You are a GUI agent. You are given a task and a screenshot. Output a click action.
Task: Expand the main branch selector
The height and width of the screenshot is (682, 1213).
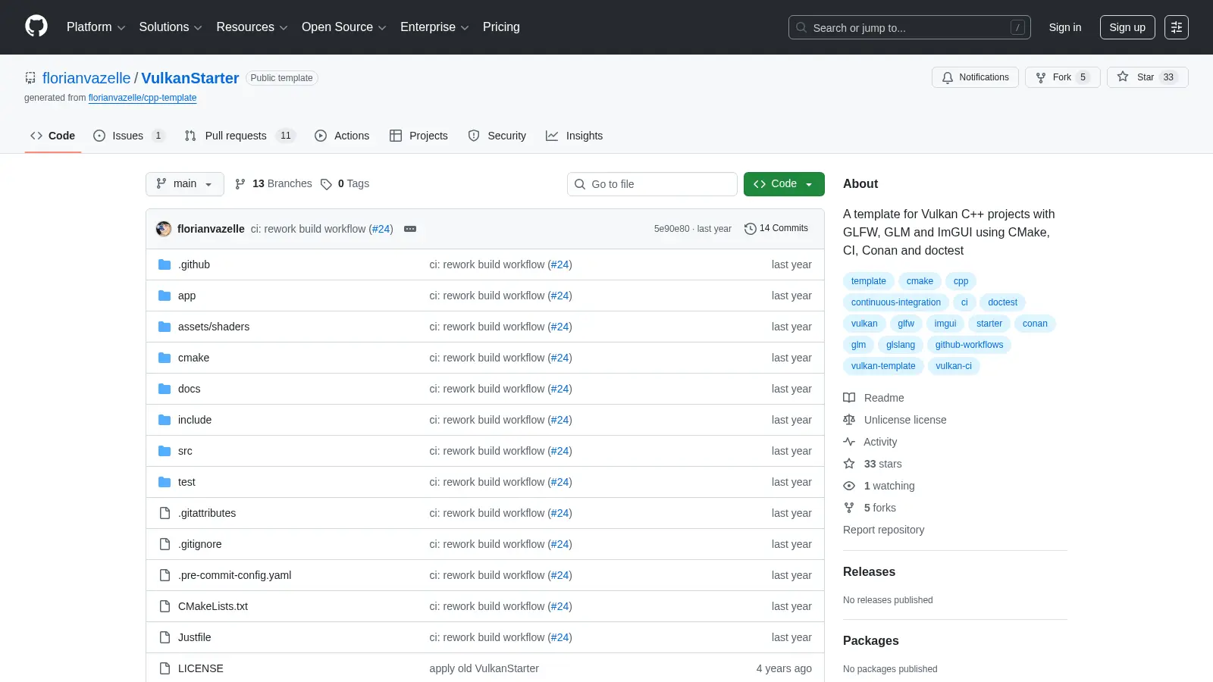coord(185,184)
